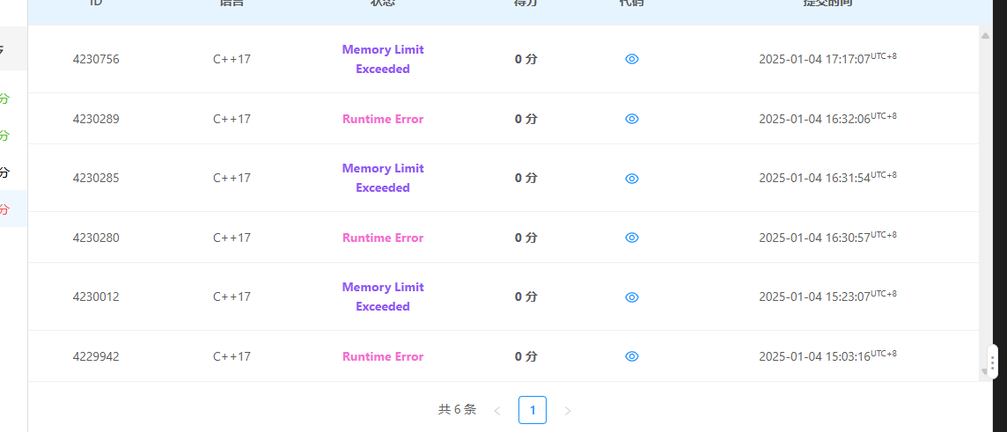
Task: Show code of submission 4230280
Action: (632, 238)
